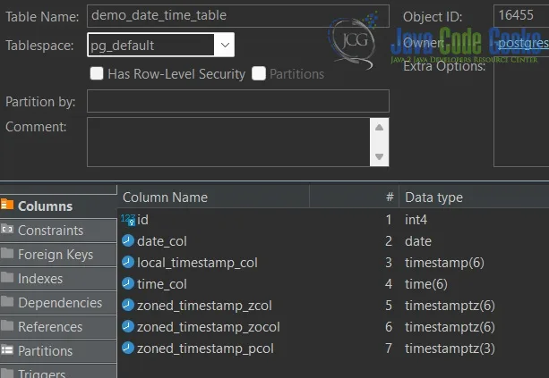Click the clock icon beside time_col
The height and width of the screenshot is (378, 549).
pyautogui.click(x=128, y=283)
